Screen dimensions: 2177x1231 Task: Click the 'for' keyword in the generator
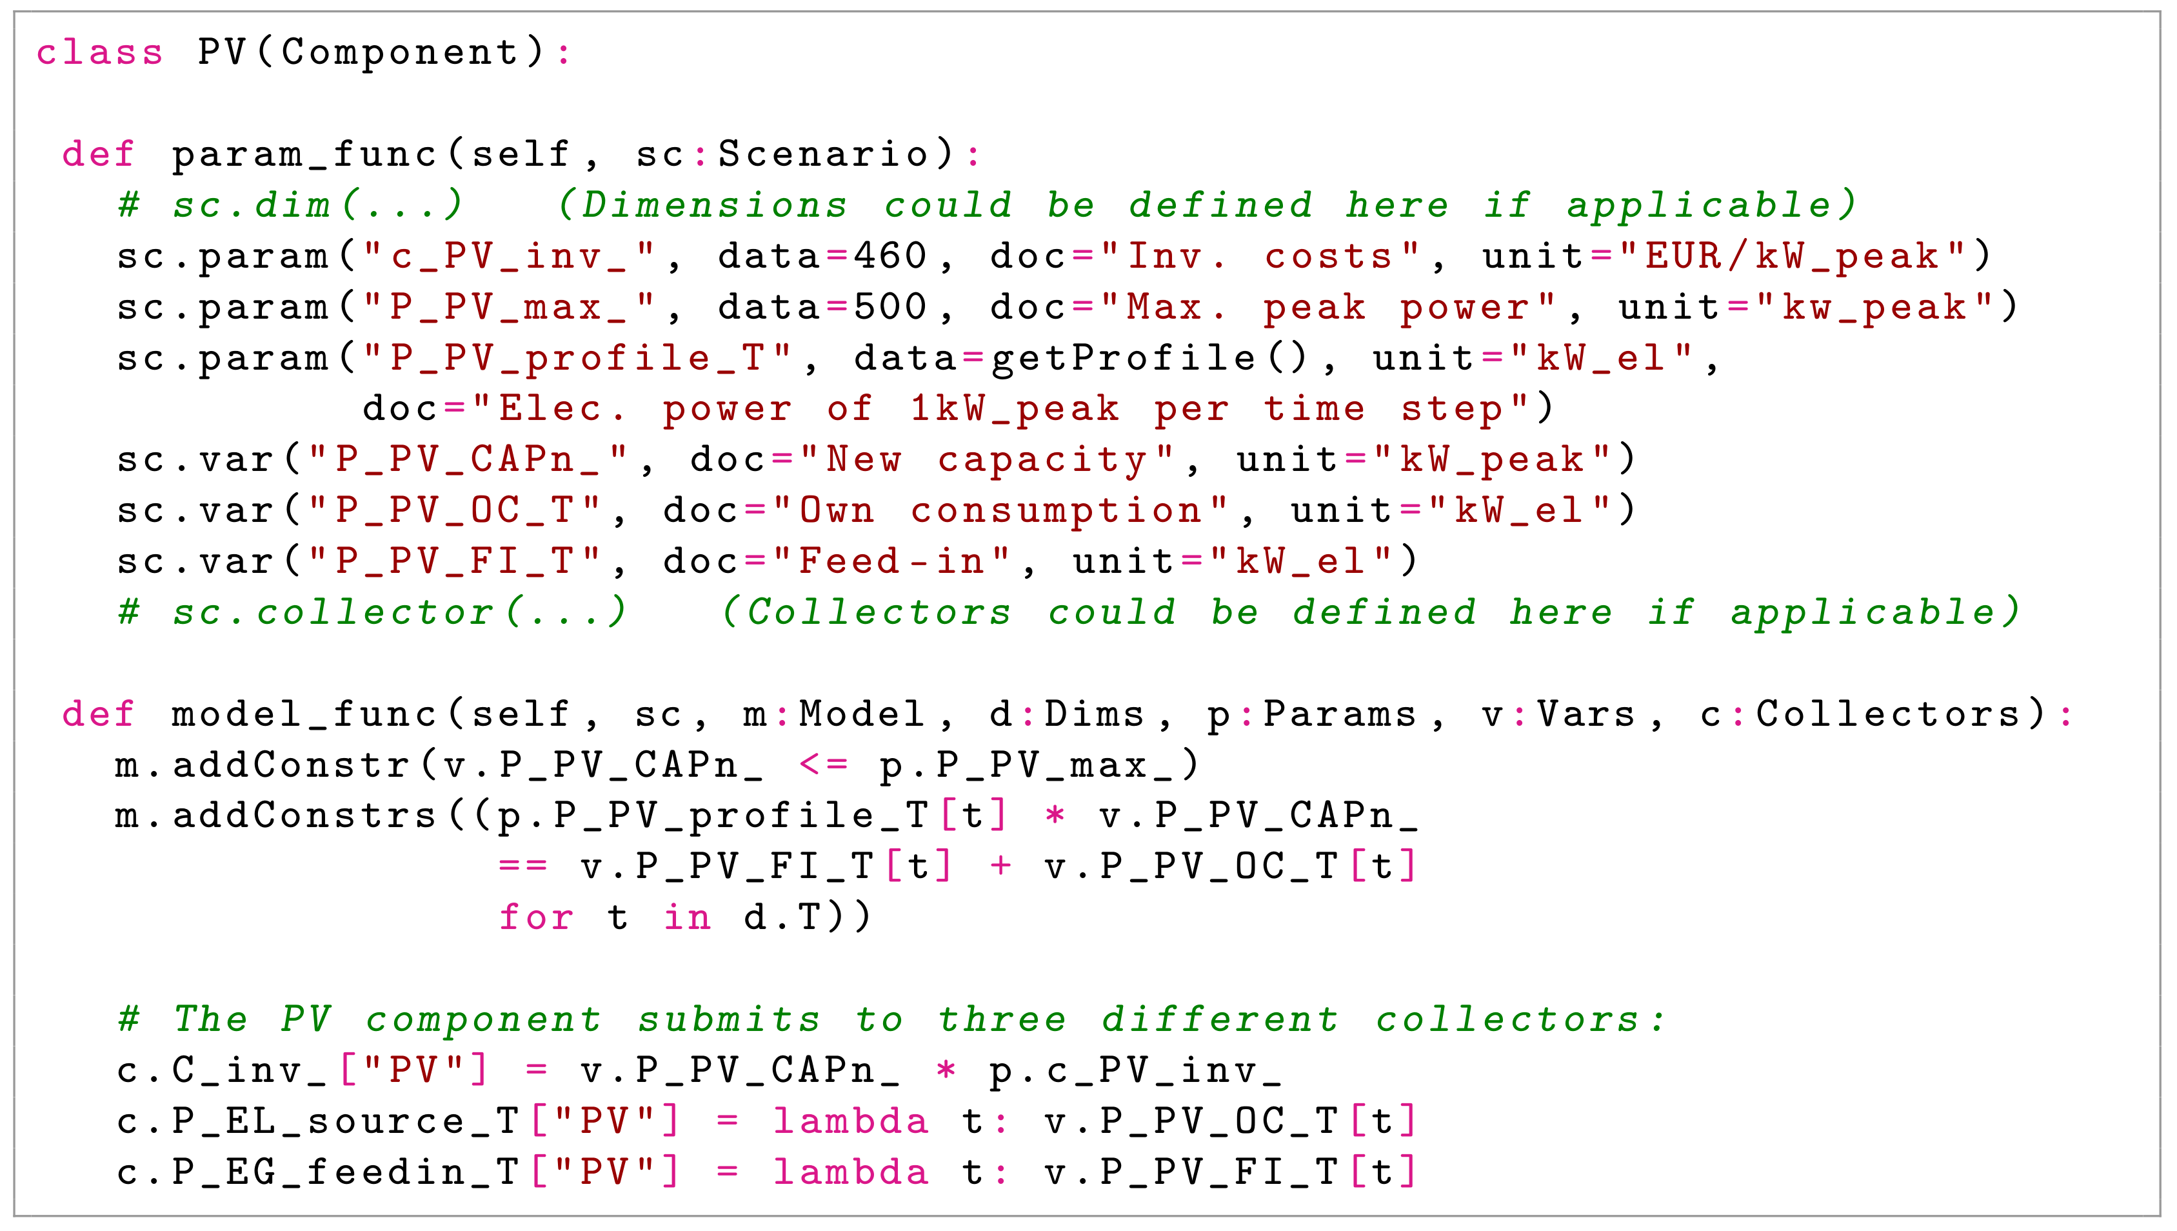(536, 917)
